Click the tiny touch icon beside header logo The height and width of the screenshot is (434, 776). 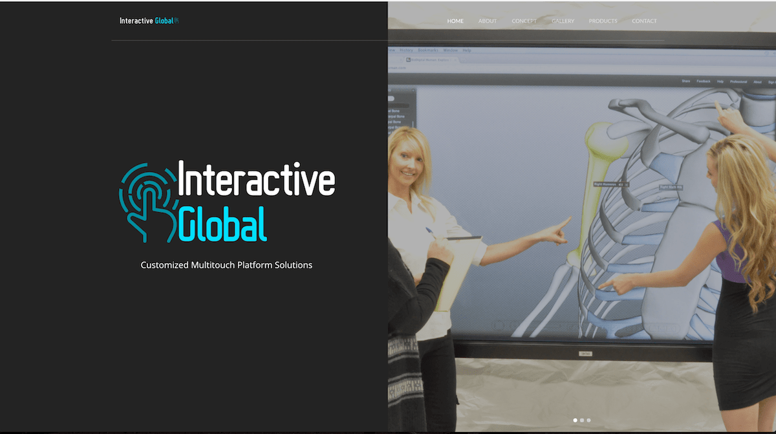[x=177, y=21]
